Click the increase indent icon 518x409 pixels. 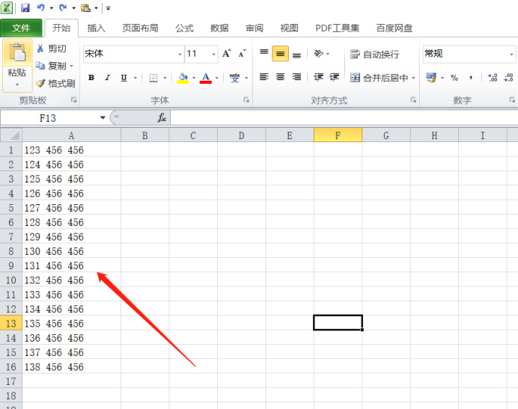tap(335, 77)
